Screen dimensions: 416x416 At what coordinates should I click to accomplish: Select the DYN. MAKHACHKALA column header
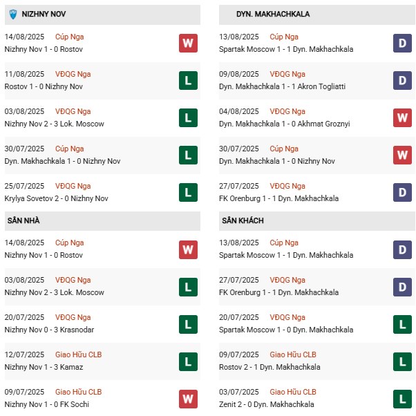click(273, 14)
